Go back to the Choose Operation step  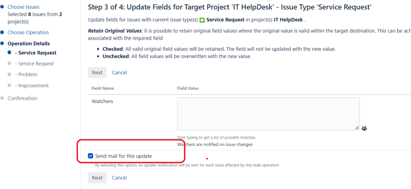28,32
